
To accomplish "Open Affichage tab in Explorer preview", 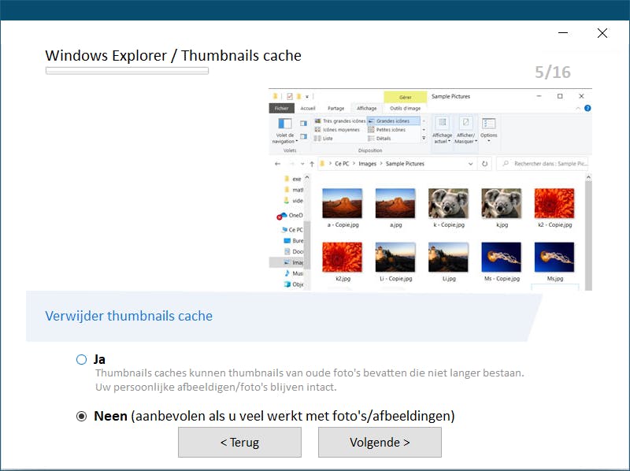I will click(367, 108).
